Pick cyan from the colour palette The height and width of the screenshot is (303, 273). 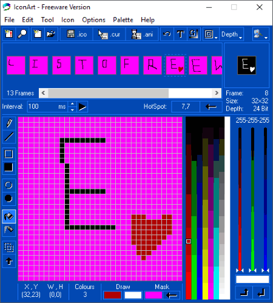point(216,284)
